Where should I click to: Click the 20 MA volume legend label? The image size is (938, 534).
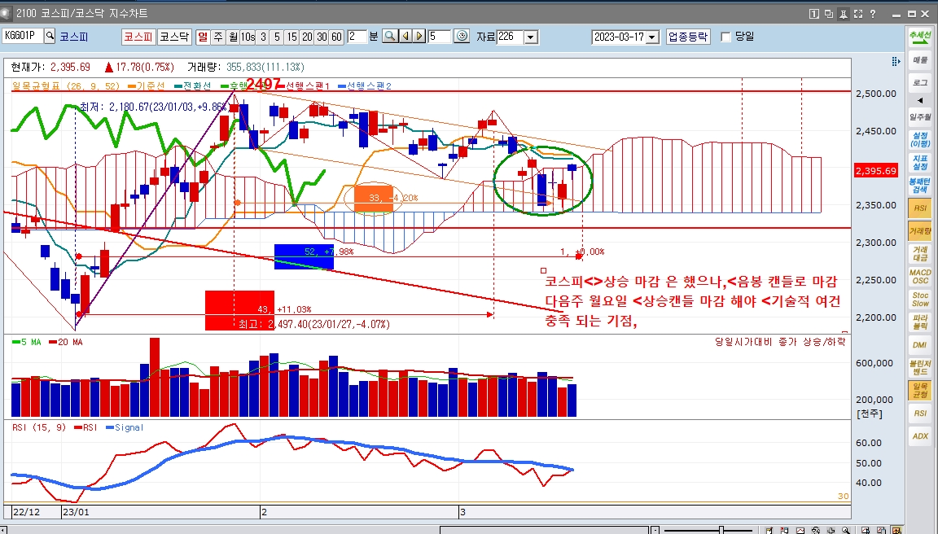[66, 342]
